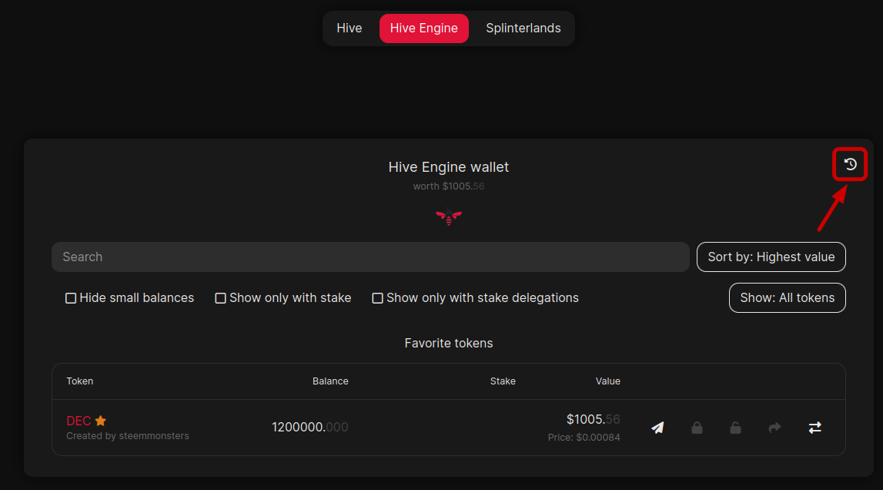Click the Hive Engine wallet title
Viewport: 883px width, 490px height.
point(449,167)
